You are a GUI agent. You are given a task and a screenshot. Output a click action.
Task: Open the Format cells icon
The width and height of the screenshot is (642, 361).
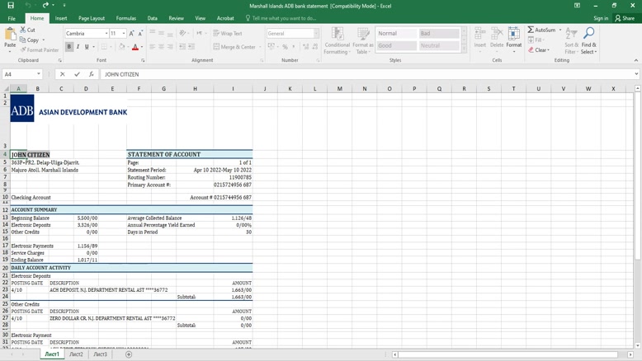513,38
